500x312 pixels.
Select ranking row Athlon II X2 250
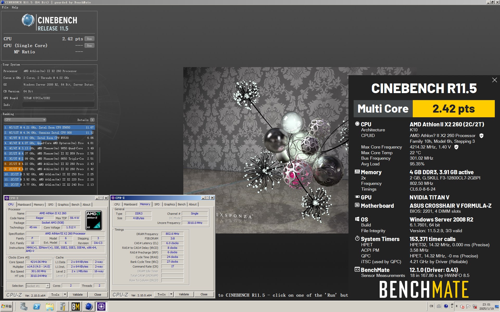pyautogui.click(x=49, y=174)
